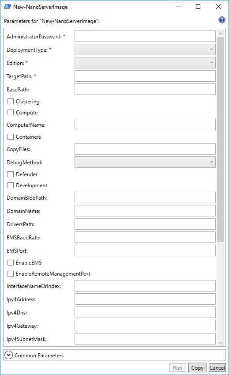Click the Ipv4SubnetMask text field
This screenshot has width=229, height=375.
pyautogui.click(x=145, y=339)
